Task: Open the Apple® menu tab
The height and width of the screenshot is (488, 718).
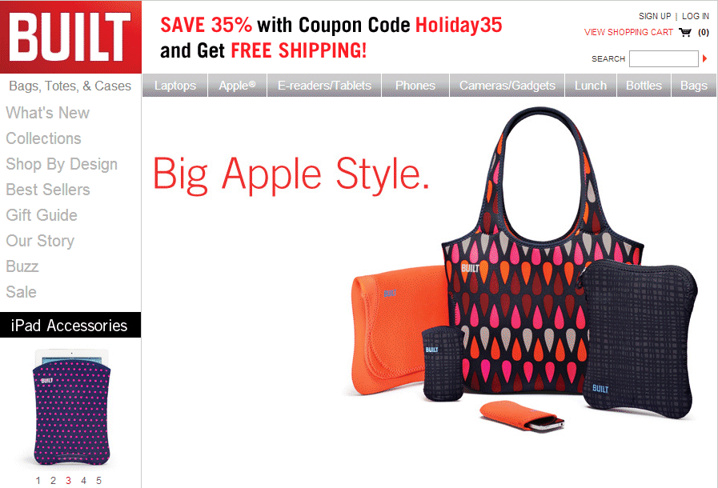Action: [x=237, y=85]
